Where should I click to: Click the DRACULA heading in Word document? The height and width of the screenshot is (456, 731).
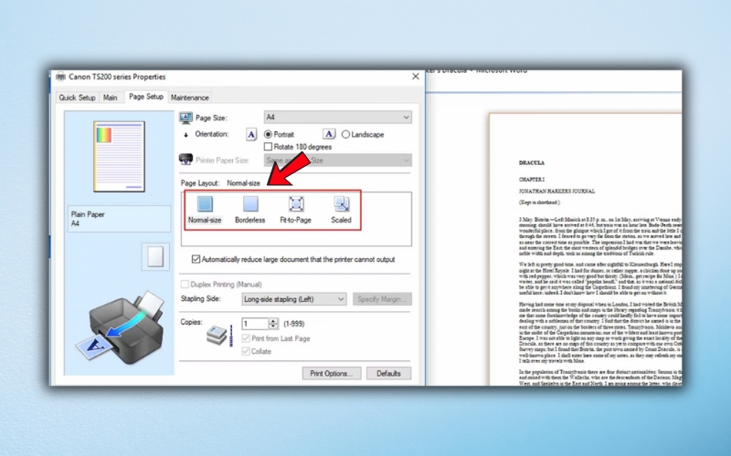532,163
